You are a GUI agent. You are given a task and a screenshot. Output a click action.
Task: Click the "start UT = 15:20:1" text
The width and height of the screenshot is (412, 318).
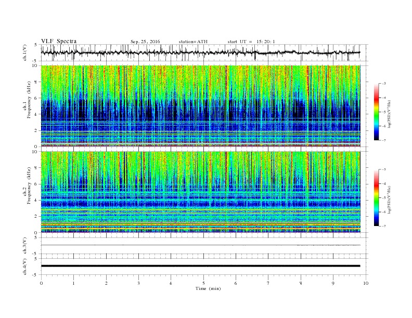tap(251, 42)
